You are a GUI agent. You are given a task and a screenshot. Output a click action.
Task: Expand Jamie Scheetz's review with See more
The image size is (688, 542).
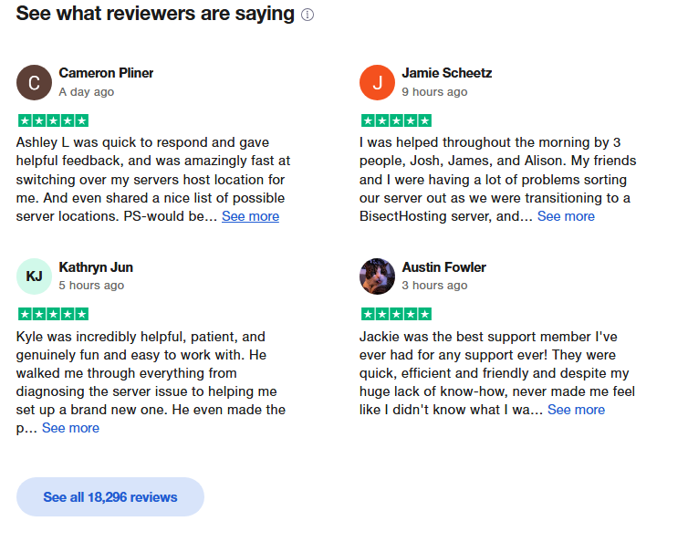coord(566,216)
